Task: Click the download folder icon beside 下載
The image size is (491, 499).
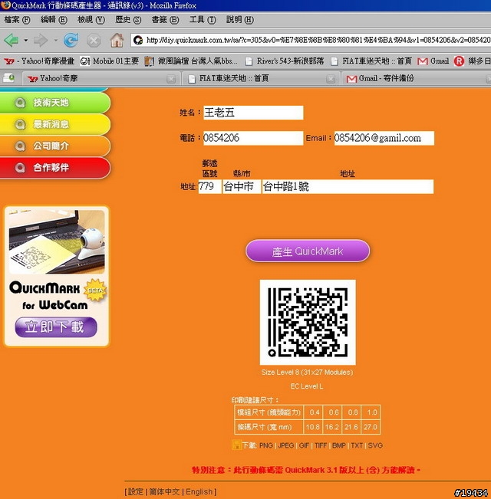Action: tap(236, 445)
